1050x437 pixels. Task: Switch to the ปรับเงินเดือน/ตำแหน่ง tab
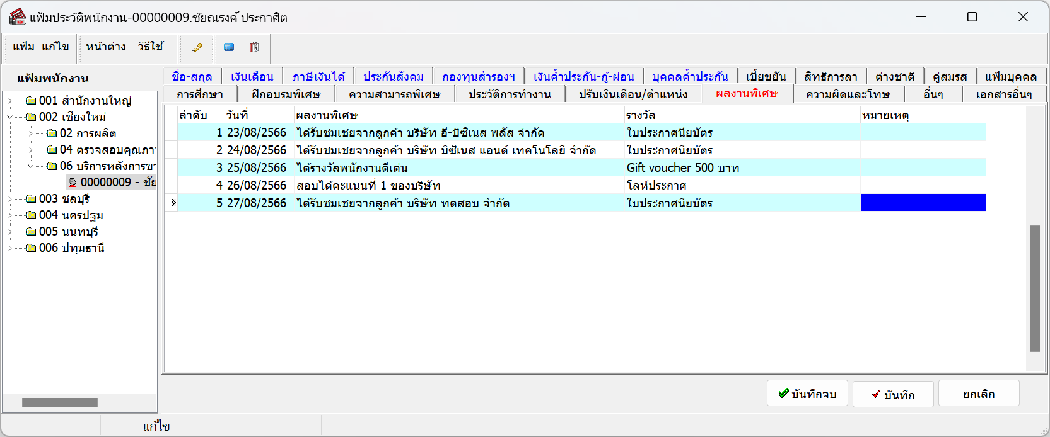click(x=633, y=94)
